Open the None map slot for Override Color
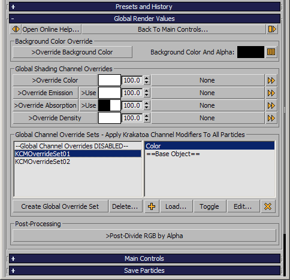 click(208, 80)
